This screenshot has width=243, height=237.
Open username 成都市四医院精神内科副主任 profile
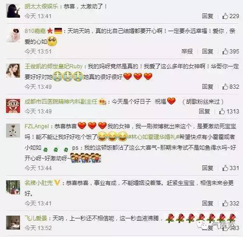pos(61,102)
